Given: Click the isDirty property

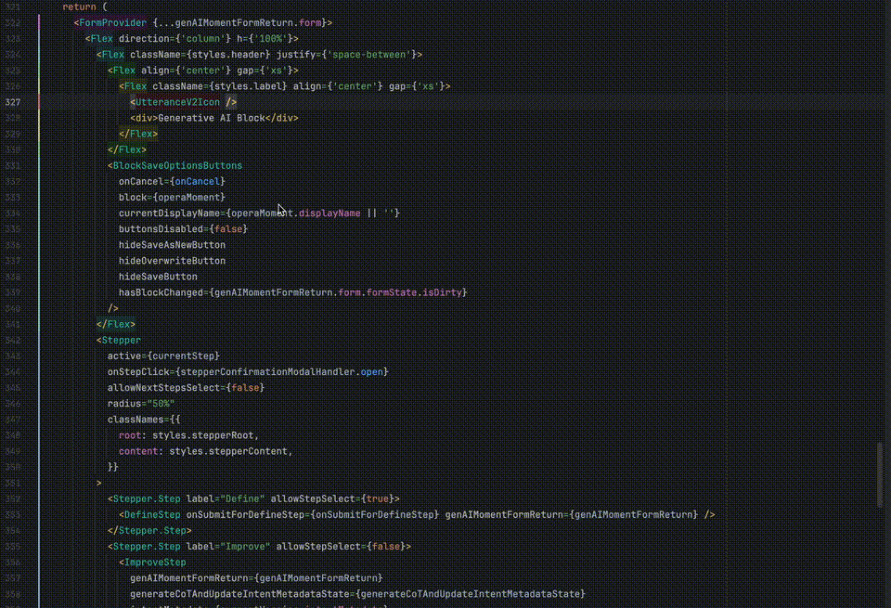Looking at the screenshot, I should (x=442, y=292).
